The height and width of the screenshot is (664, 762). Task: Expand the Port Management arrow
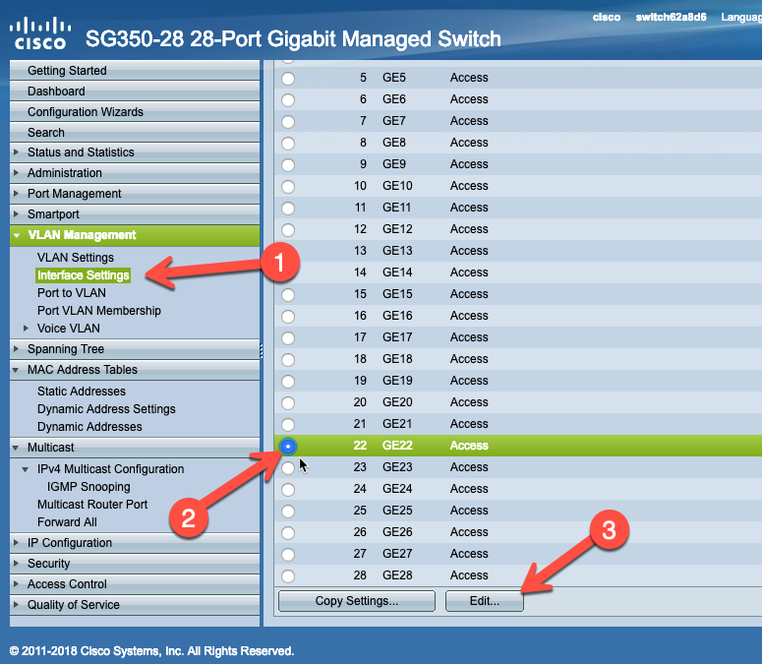click(16, 194)
